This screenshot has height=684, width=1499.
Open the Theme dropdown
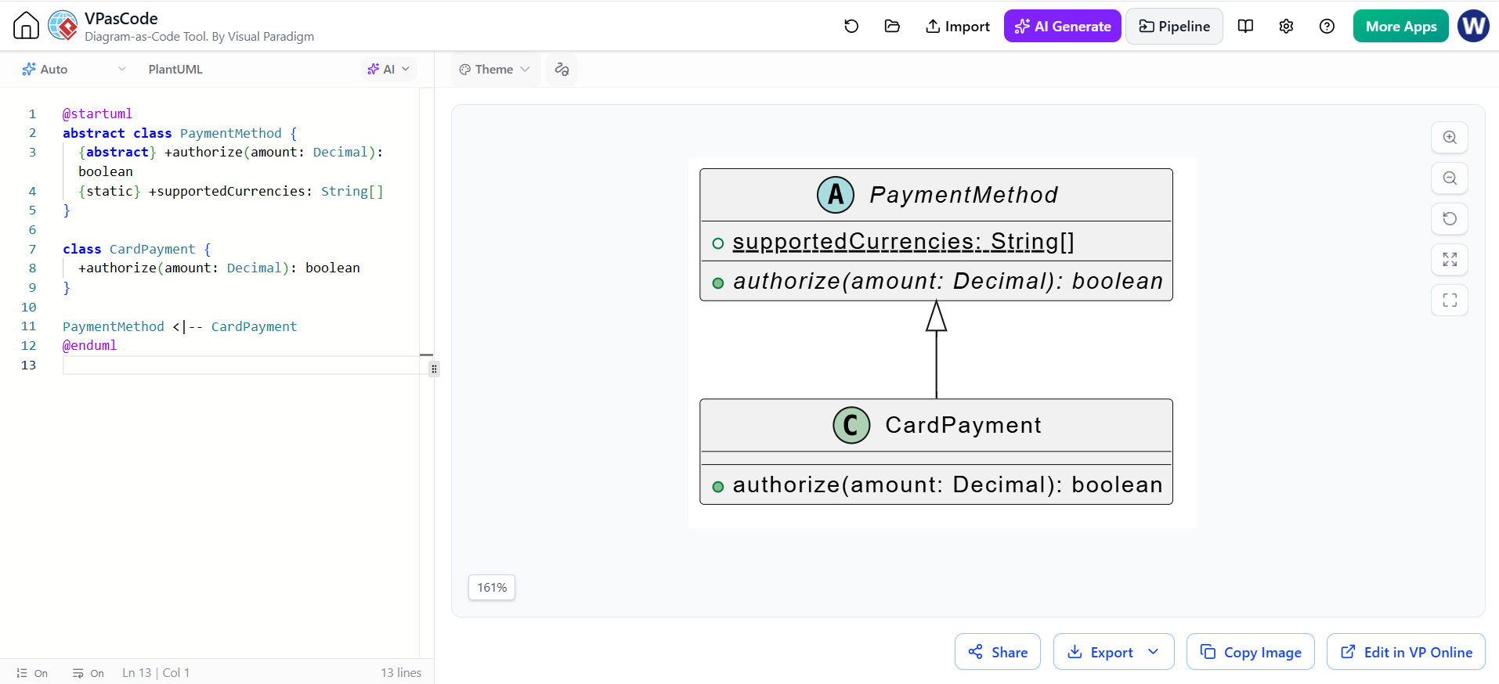click(495, 69)
